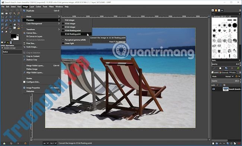Expand the Guides submenu
The height and width of the screenshot is (146, 242).
pyautogui.click(x=42, y=78)
